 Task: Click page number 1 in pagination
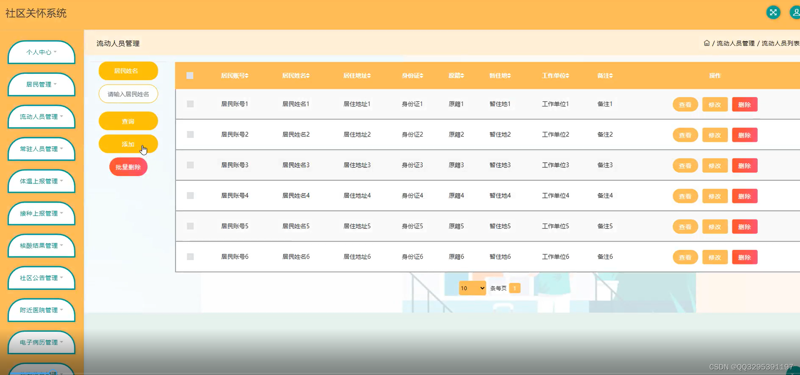515,288
